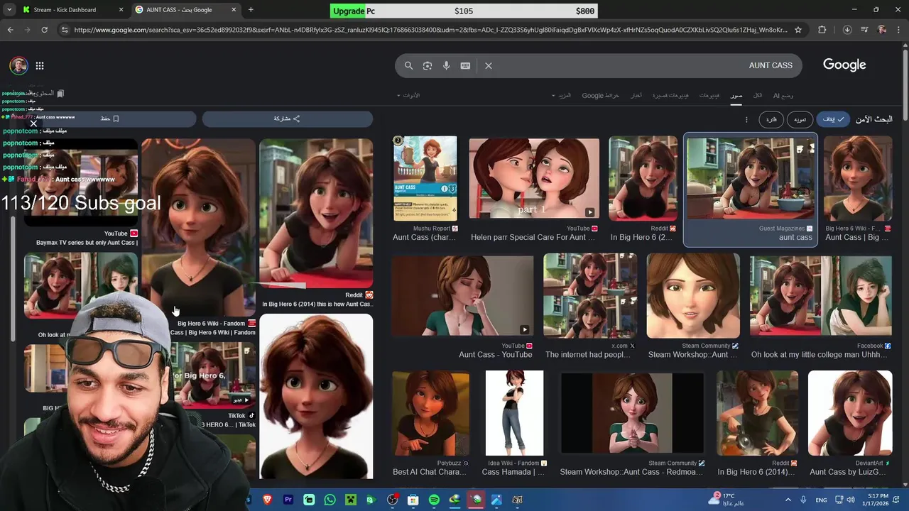Open the Polybuzz Best AI Chat image
909x511 pixels.
point(430,413)
